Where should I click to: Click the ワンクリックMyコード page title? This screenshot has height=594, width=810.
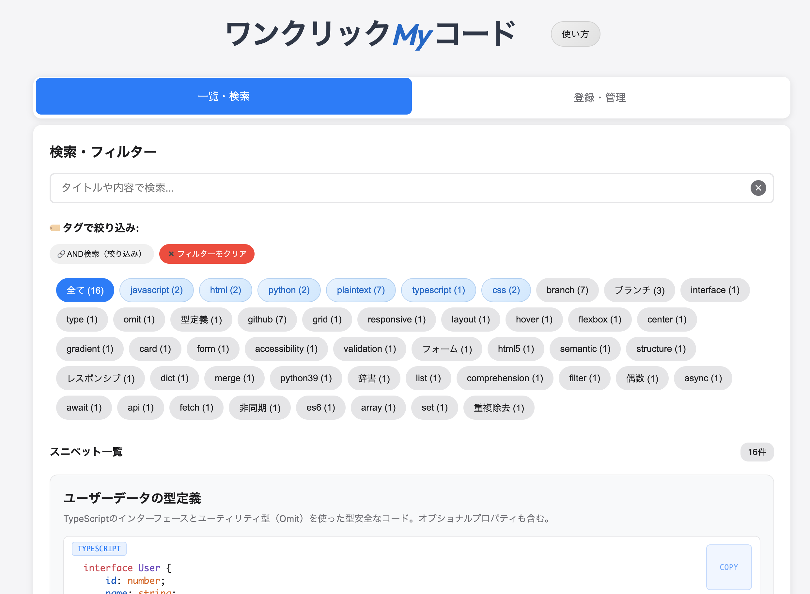pos(370,34)
